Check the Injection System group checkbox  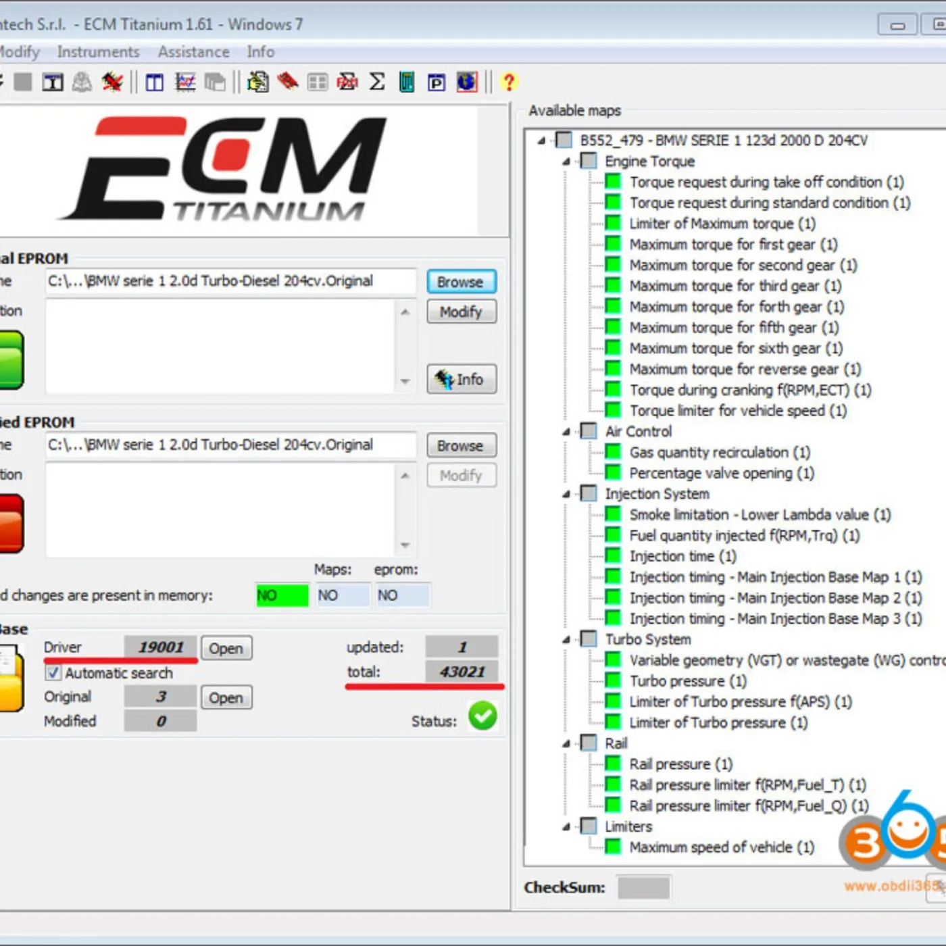click(x=589, y=494)
